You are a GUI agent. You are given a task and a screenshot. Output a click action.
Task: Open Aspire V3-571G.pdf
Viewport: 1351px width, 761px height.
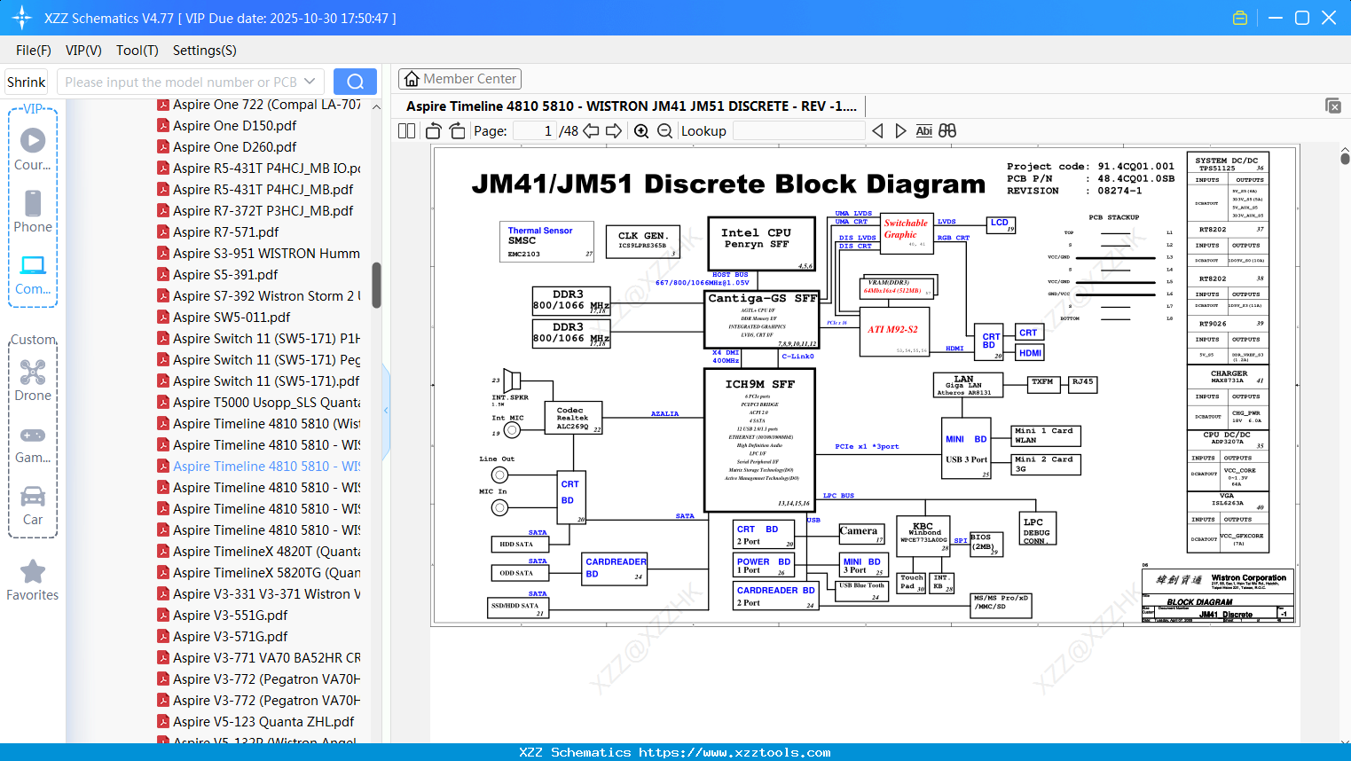point(231,637)
